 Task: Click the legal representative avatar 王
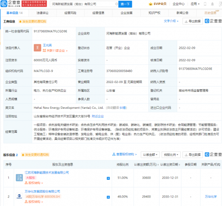click(x=37, y=48)
